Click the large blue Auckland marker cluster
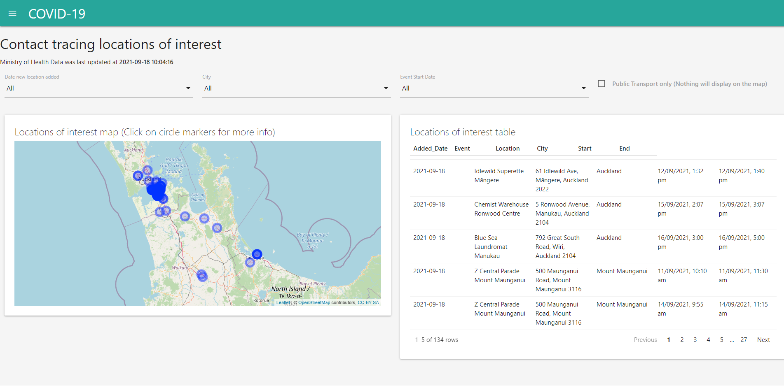784x388 pixels. click(x=156, y=190)
